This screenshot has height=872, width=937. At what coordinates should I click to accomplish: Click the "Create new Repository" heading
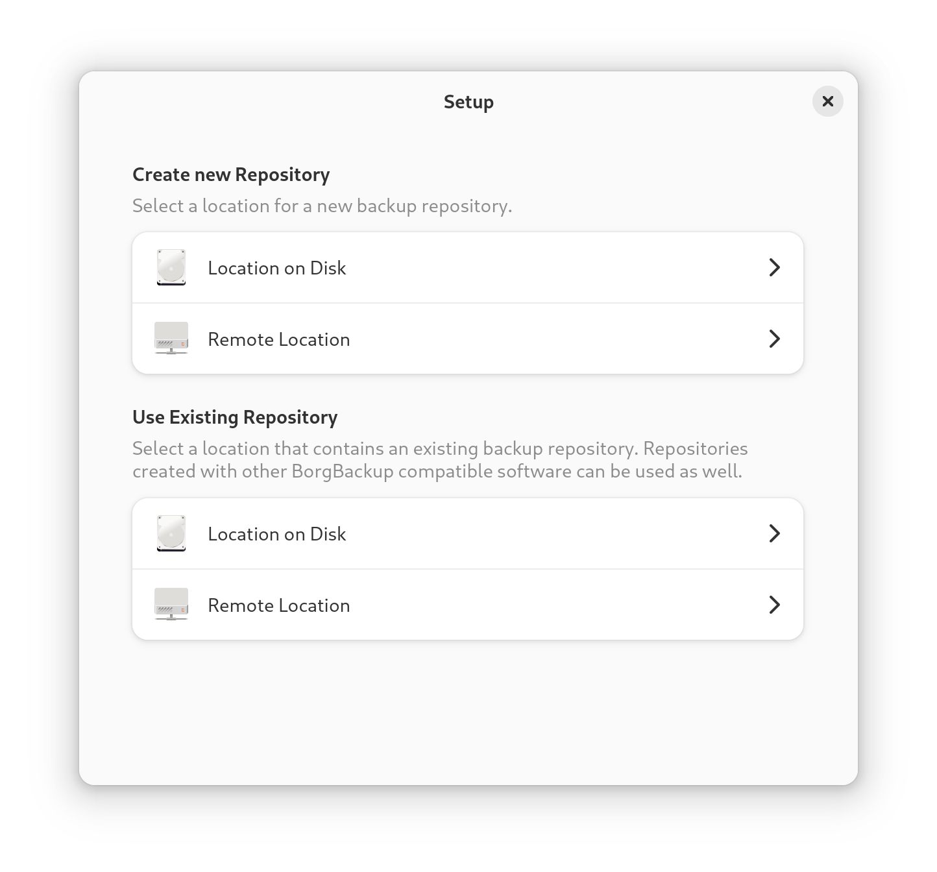pyautogui.click(x=231, y=175)
